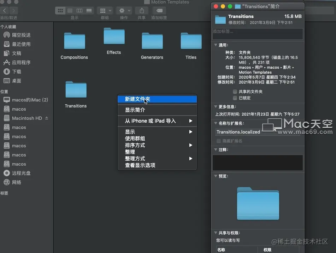Open the 显示 submenu in the context menu
Screen dimensions: 336x253
(157, 132)
